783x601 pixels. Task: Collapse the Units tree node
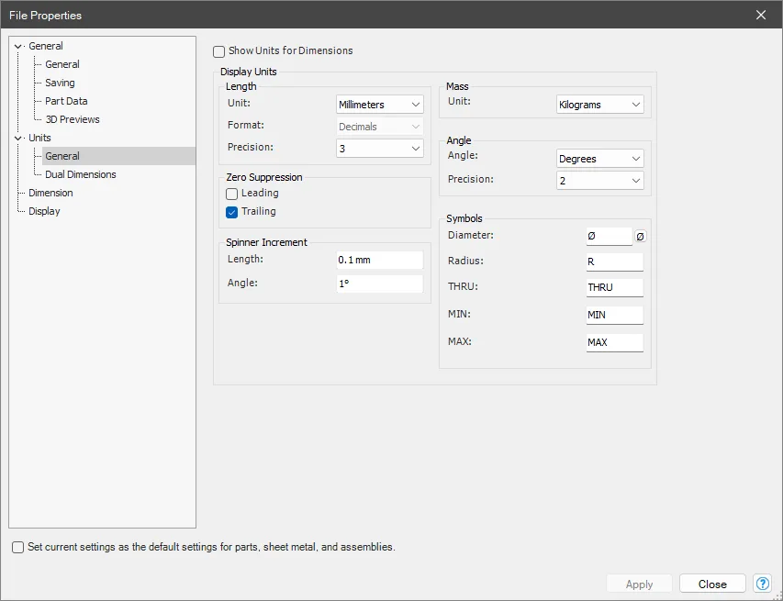(18, 138)
